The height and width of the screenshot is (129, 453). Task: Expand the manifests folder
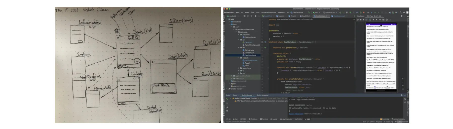click(229, 22)
